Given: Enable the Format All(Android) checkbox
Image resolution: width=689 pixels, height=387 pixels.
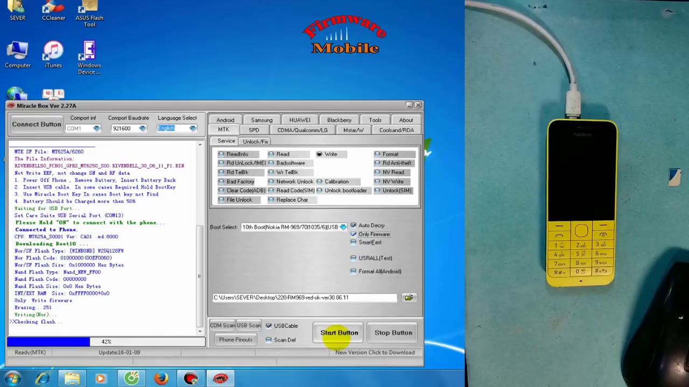Looking at the screenshot, I should [353, 271].
